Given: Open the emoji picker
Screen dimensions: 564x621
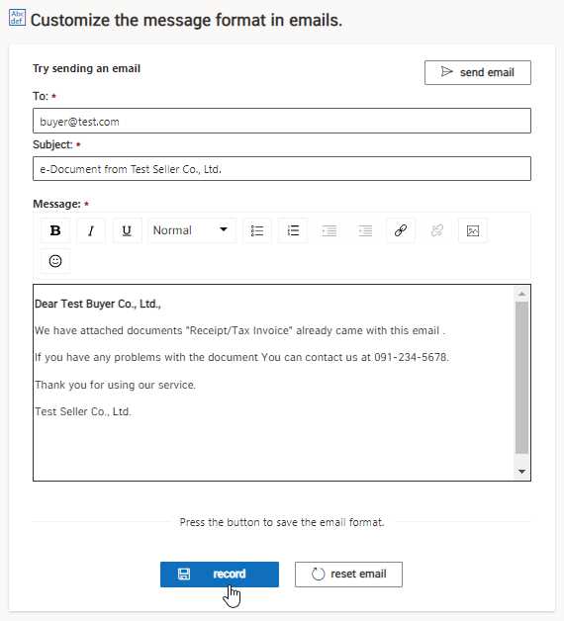Looking at the screenshot, I should coord(55,261).
